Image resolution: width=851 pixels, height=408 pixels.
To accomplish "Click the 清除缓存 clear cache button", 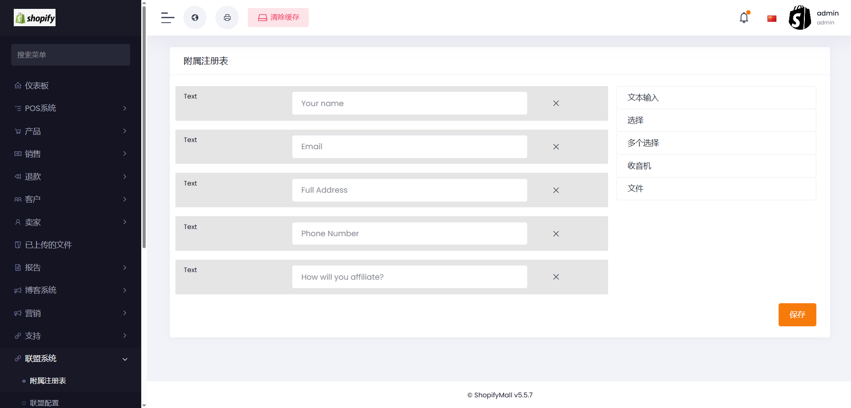I will 278,18.
